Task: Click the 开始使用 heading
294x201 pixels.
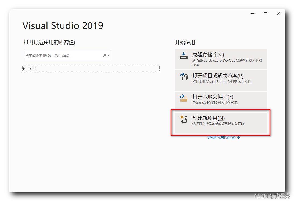Action: click(185, 42)
